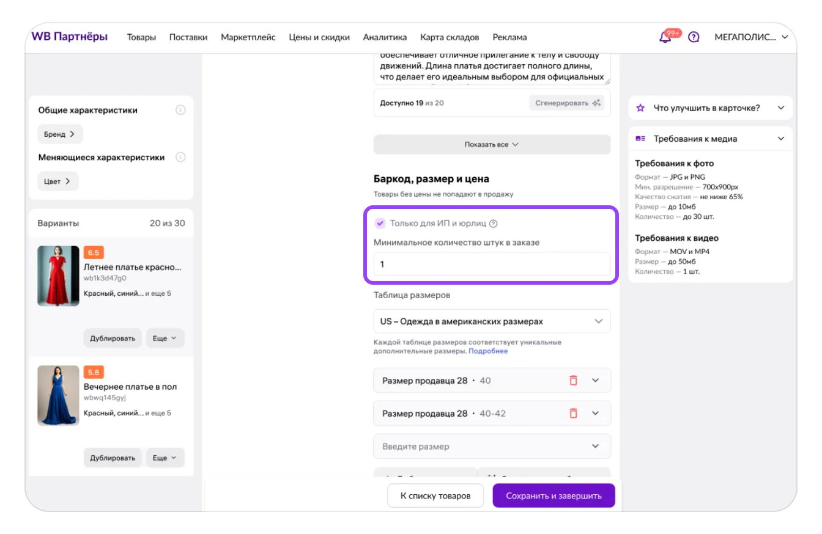Open the notifications bell icon
Viewport: 822px width, 534px height.
tap(665, 37)
